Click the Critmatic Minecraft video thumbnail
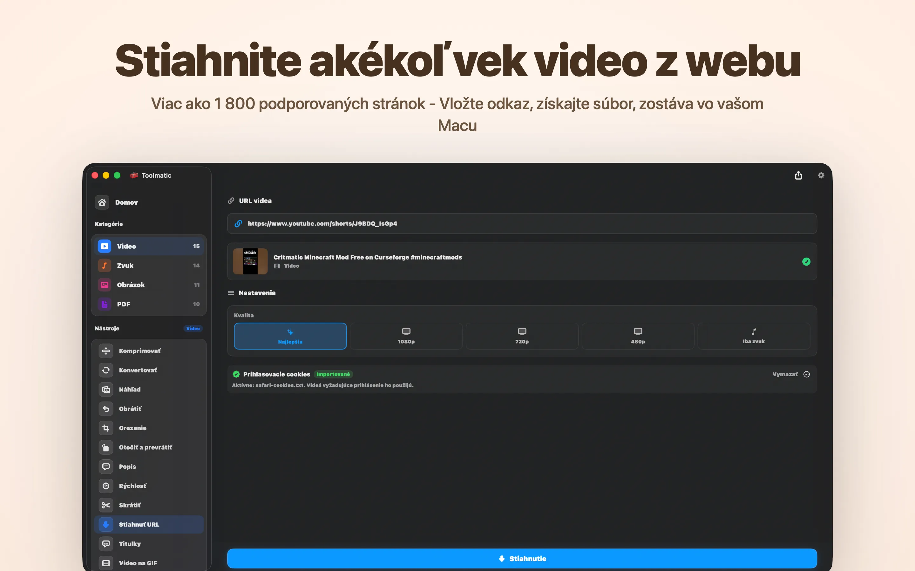915x571 pixels. (250, 261)
